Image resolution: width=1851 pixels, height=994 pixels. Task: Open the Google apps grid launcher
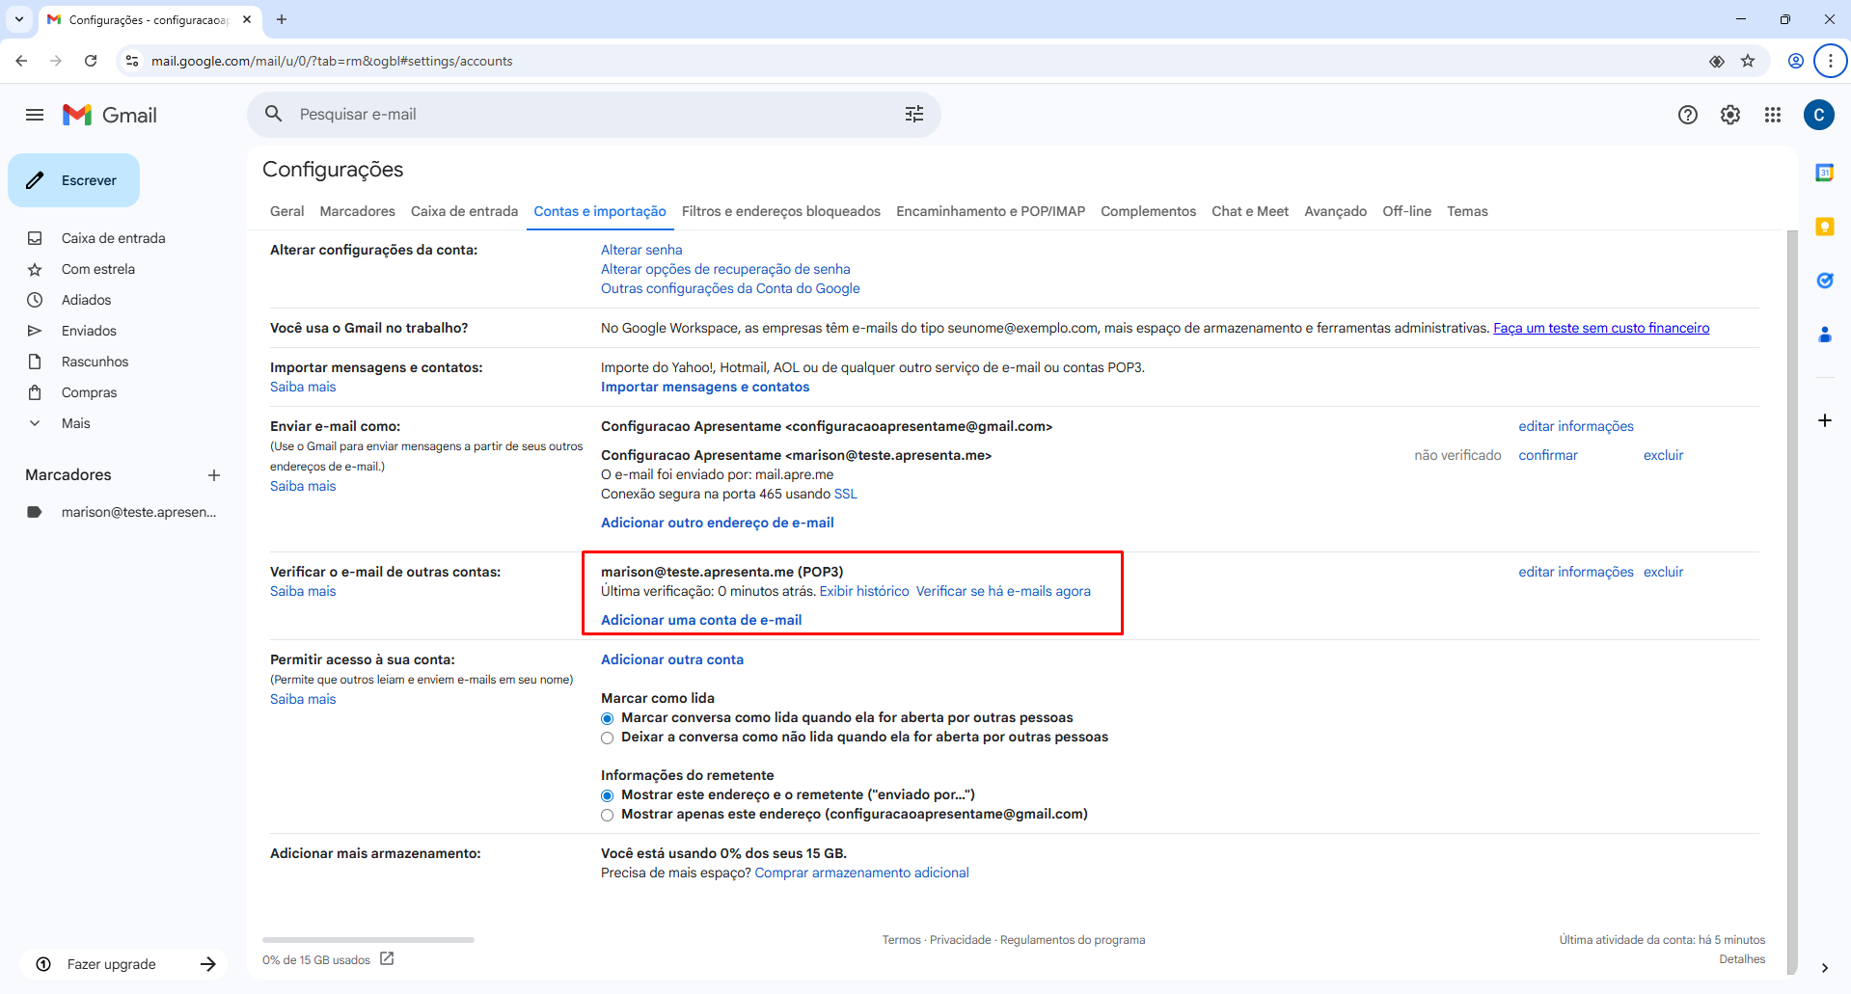pos(1772,115)
